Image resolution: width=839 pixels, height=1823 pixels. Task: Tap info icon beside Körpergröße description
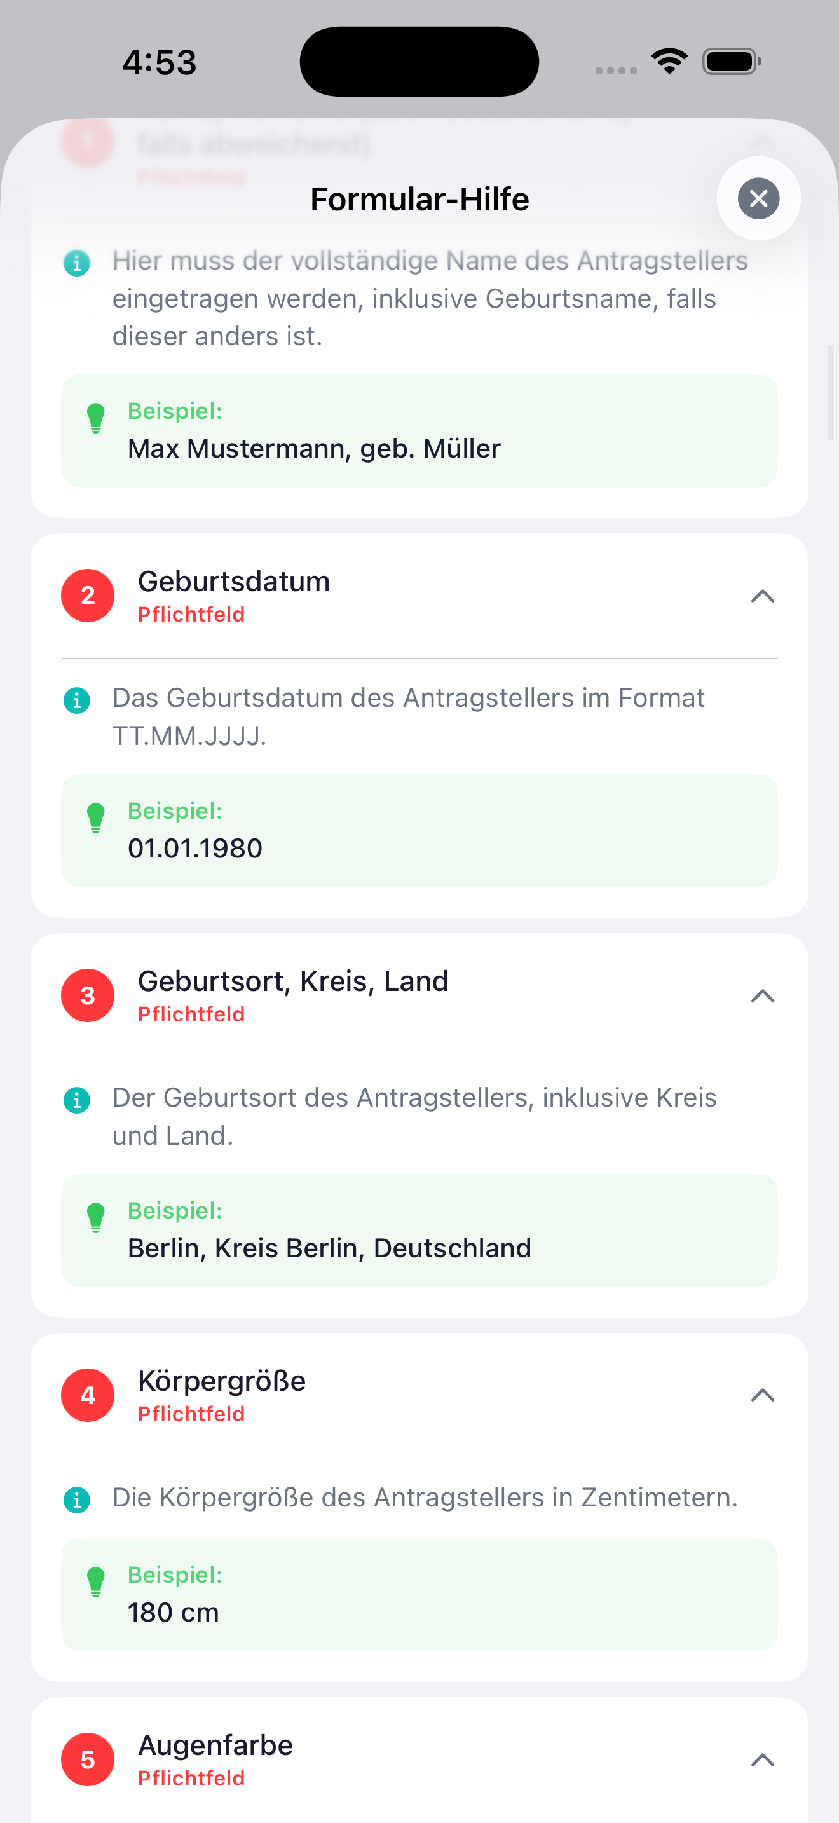point(77,1499)
